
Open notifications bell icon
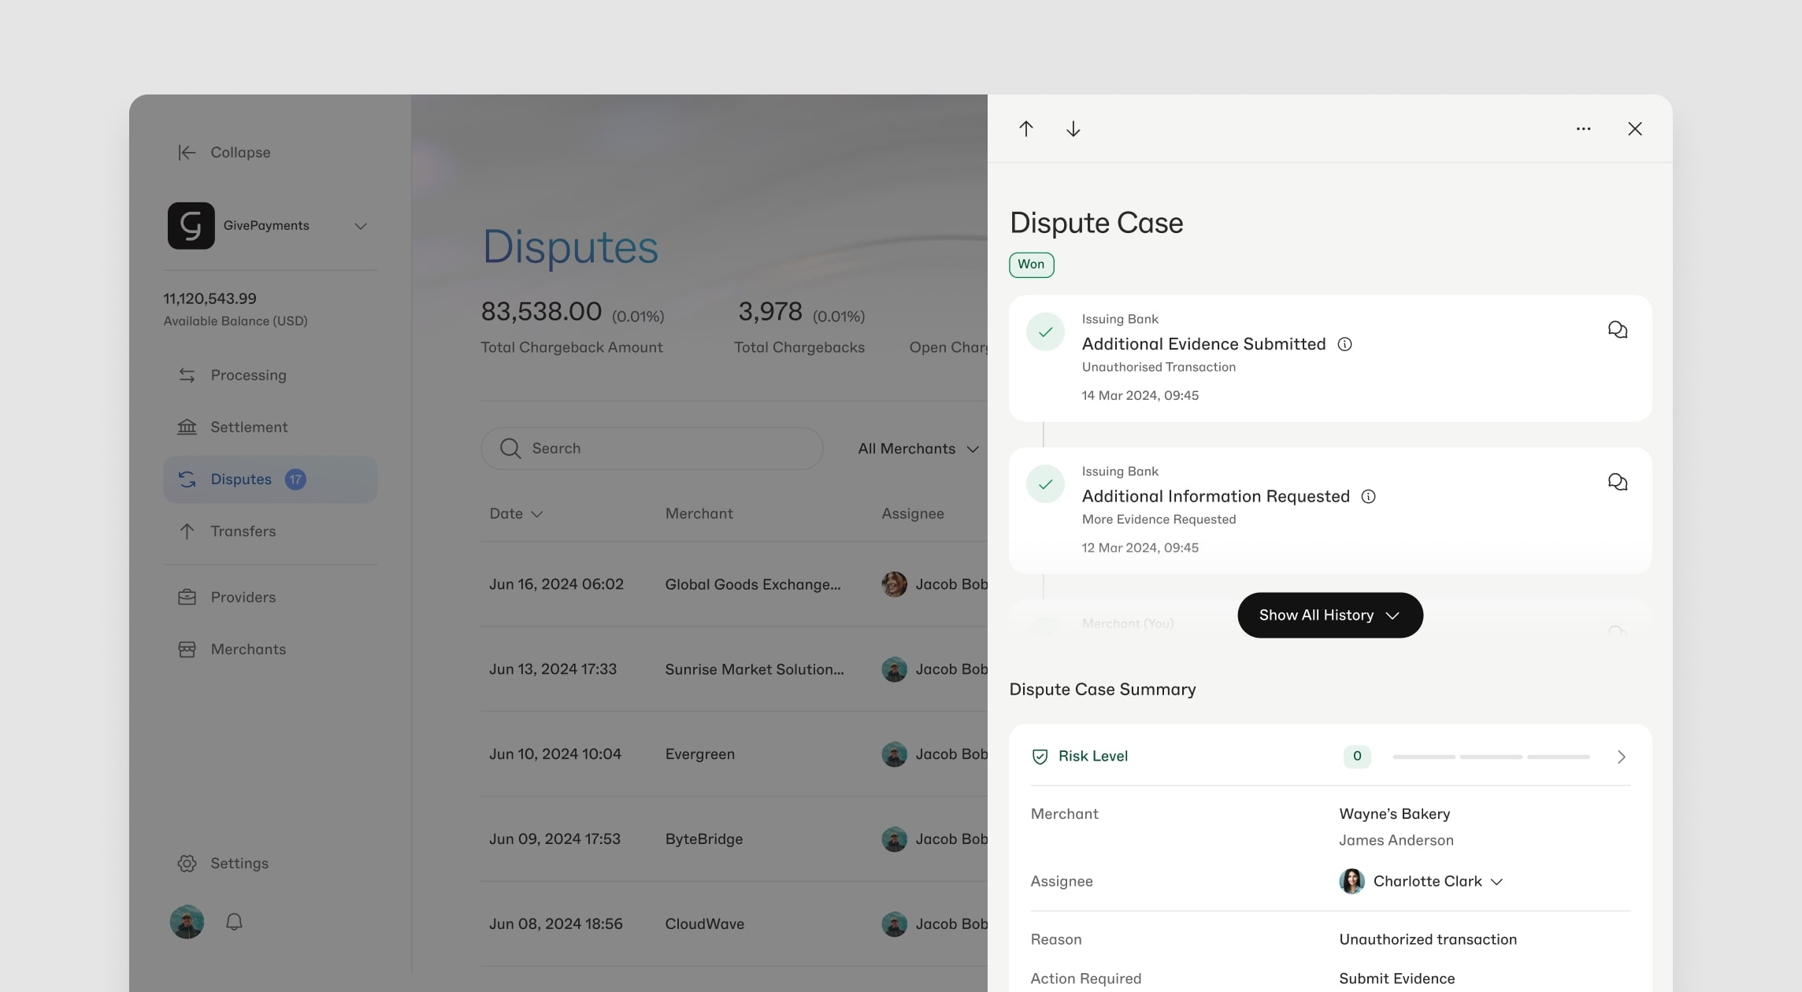pos(234,922)
